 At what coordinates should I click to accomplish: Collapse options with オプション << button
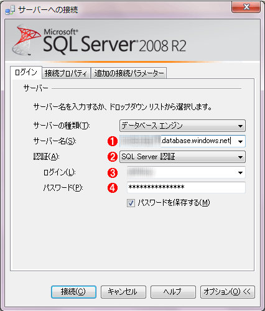[228, 292]
